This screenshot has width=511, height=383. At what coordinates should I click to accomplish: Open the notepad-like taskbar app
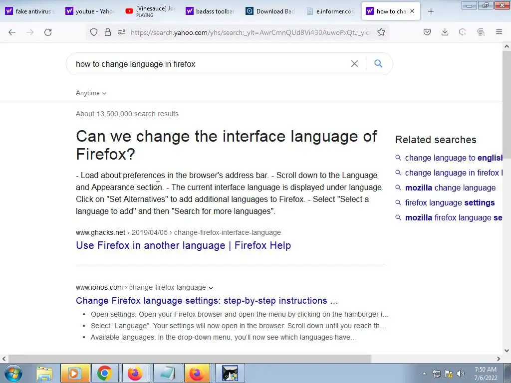coord(168,373)
